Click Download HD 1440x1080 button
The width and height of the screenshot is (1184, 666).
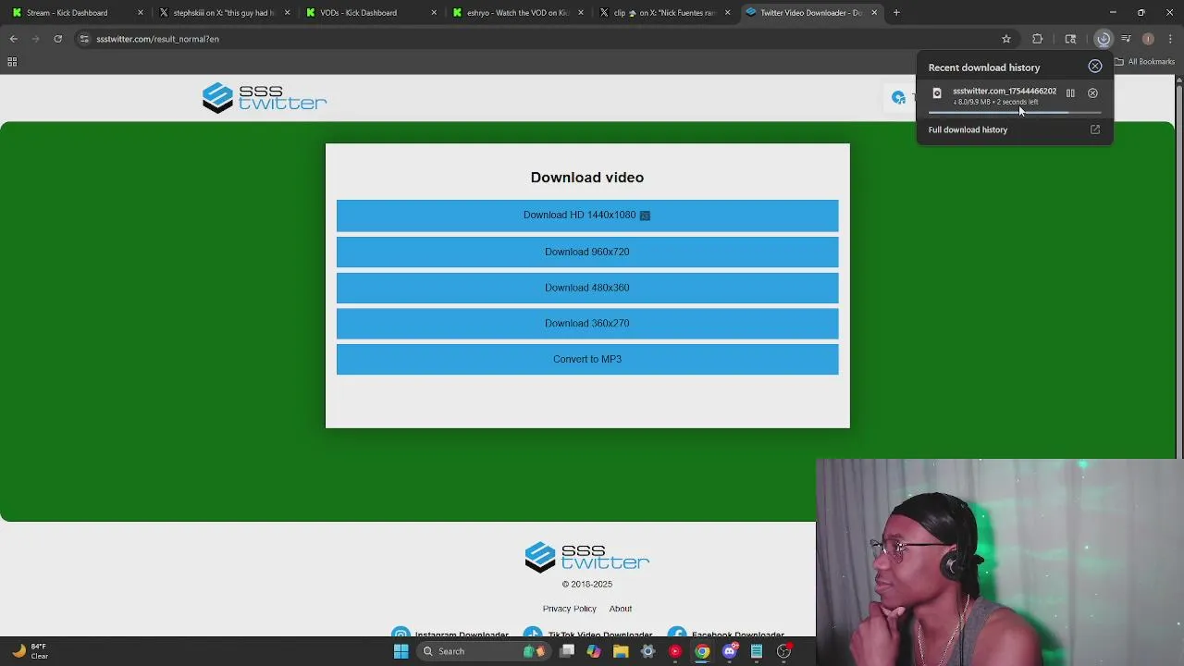tap(587, 216)
